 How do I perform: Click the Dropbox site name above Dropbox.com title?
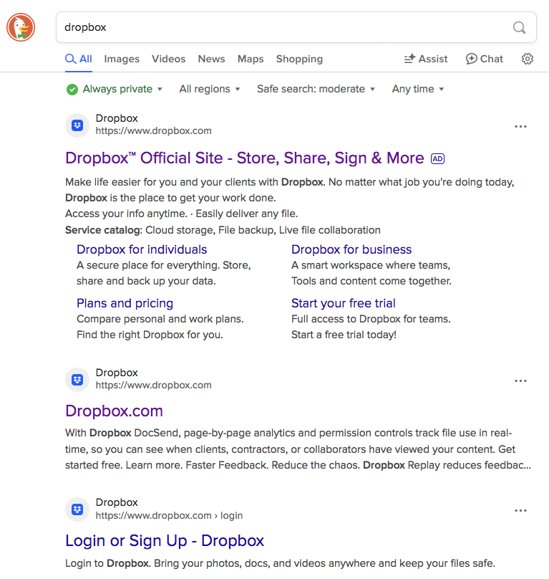pos(117,373)
